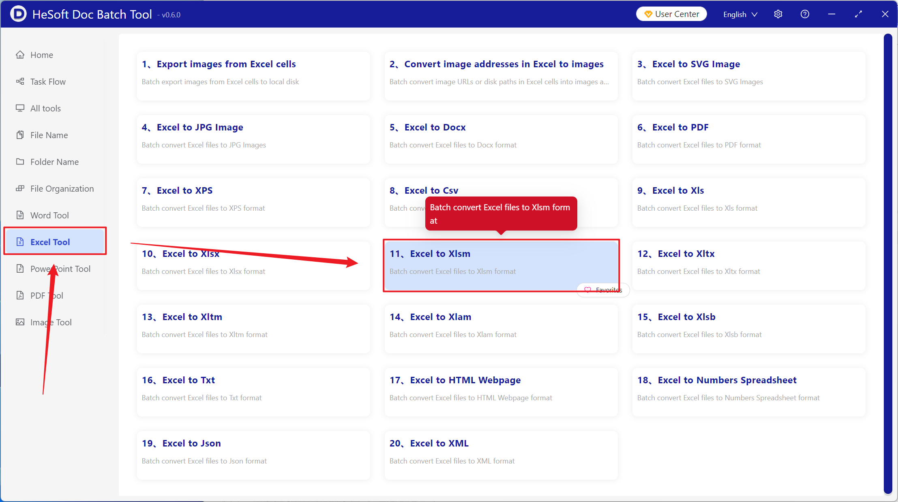Image resolution: width=898 pixels, height=502 pixels.
Task: Click the PowerPoint Tool icon
Action: pos(20,269)
